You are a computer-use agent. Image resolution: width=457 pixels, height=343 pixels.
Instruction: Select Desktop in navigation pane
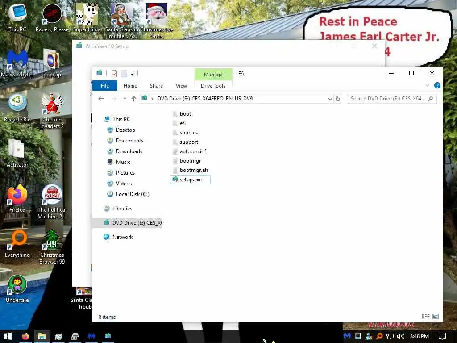[121, 130]
